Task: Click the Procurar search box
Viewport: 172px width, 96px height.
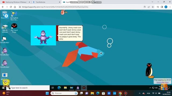Action: click(64, 93)
